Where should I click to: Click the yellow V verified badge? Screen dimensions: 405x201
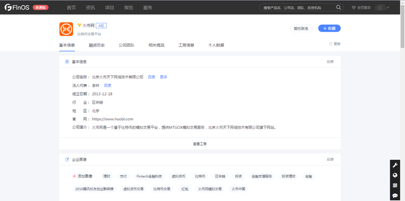(79, 25)
